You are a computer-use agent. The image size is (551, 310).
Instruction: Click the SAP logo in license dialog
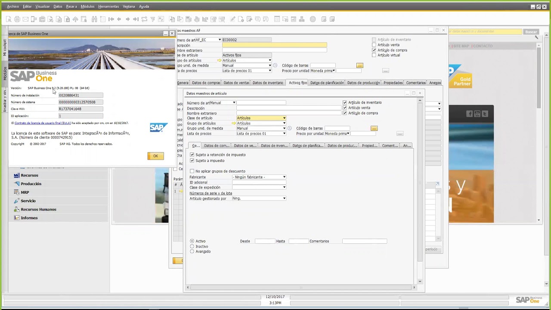(158, 127)
